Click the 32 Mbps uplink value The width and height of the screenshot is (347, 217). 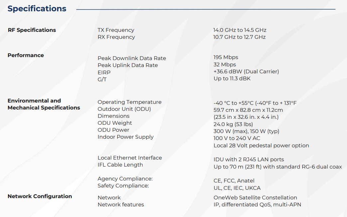point(225,64)
